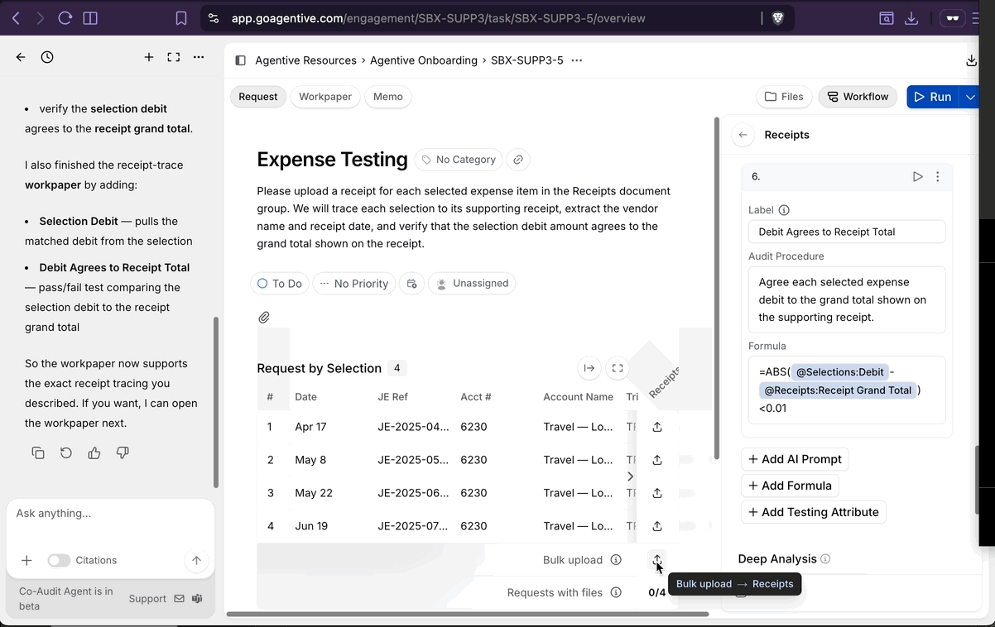
Task: Assign the task via Unassigned
Action: [x=472, y=284]
